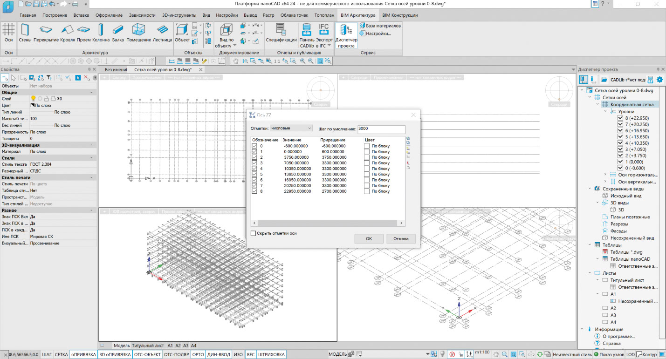Open the Облака точек ribbon tab
This screenshot has height=359, width=666.
294,15
